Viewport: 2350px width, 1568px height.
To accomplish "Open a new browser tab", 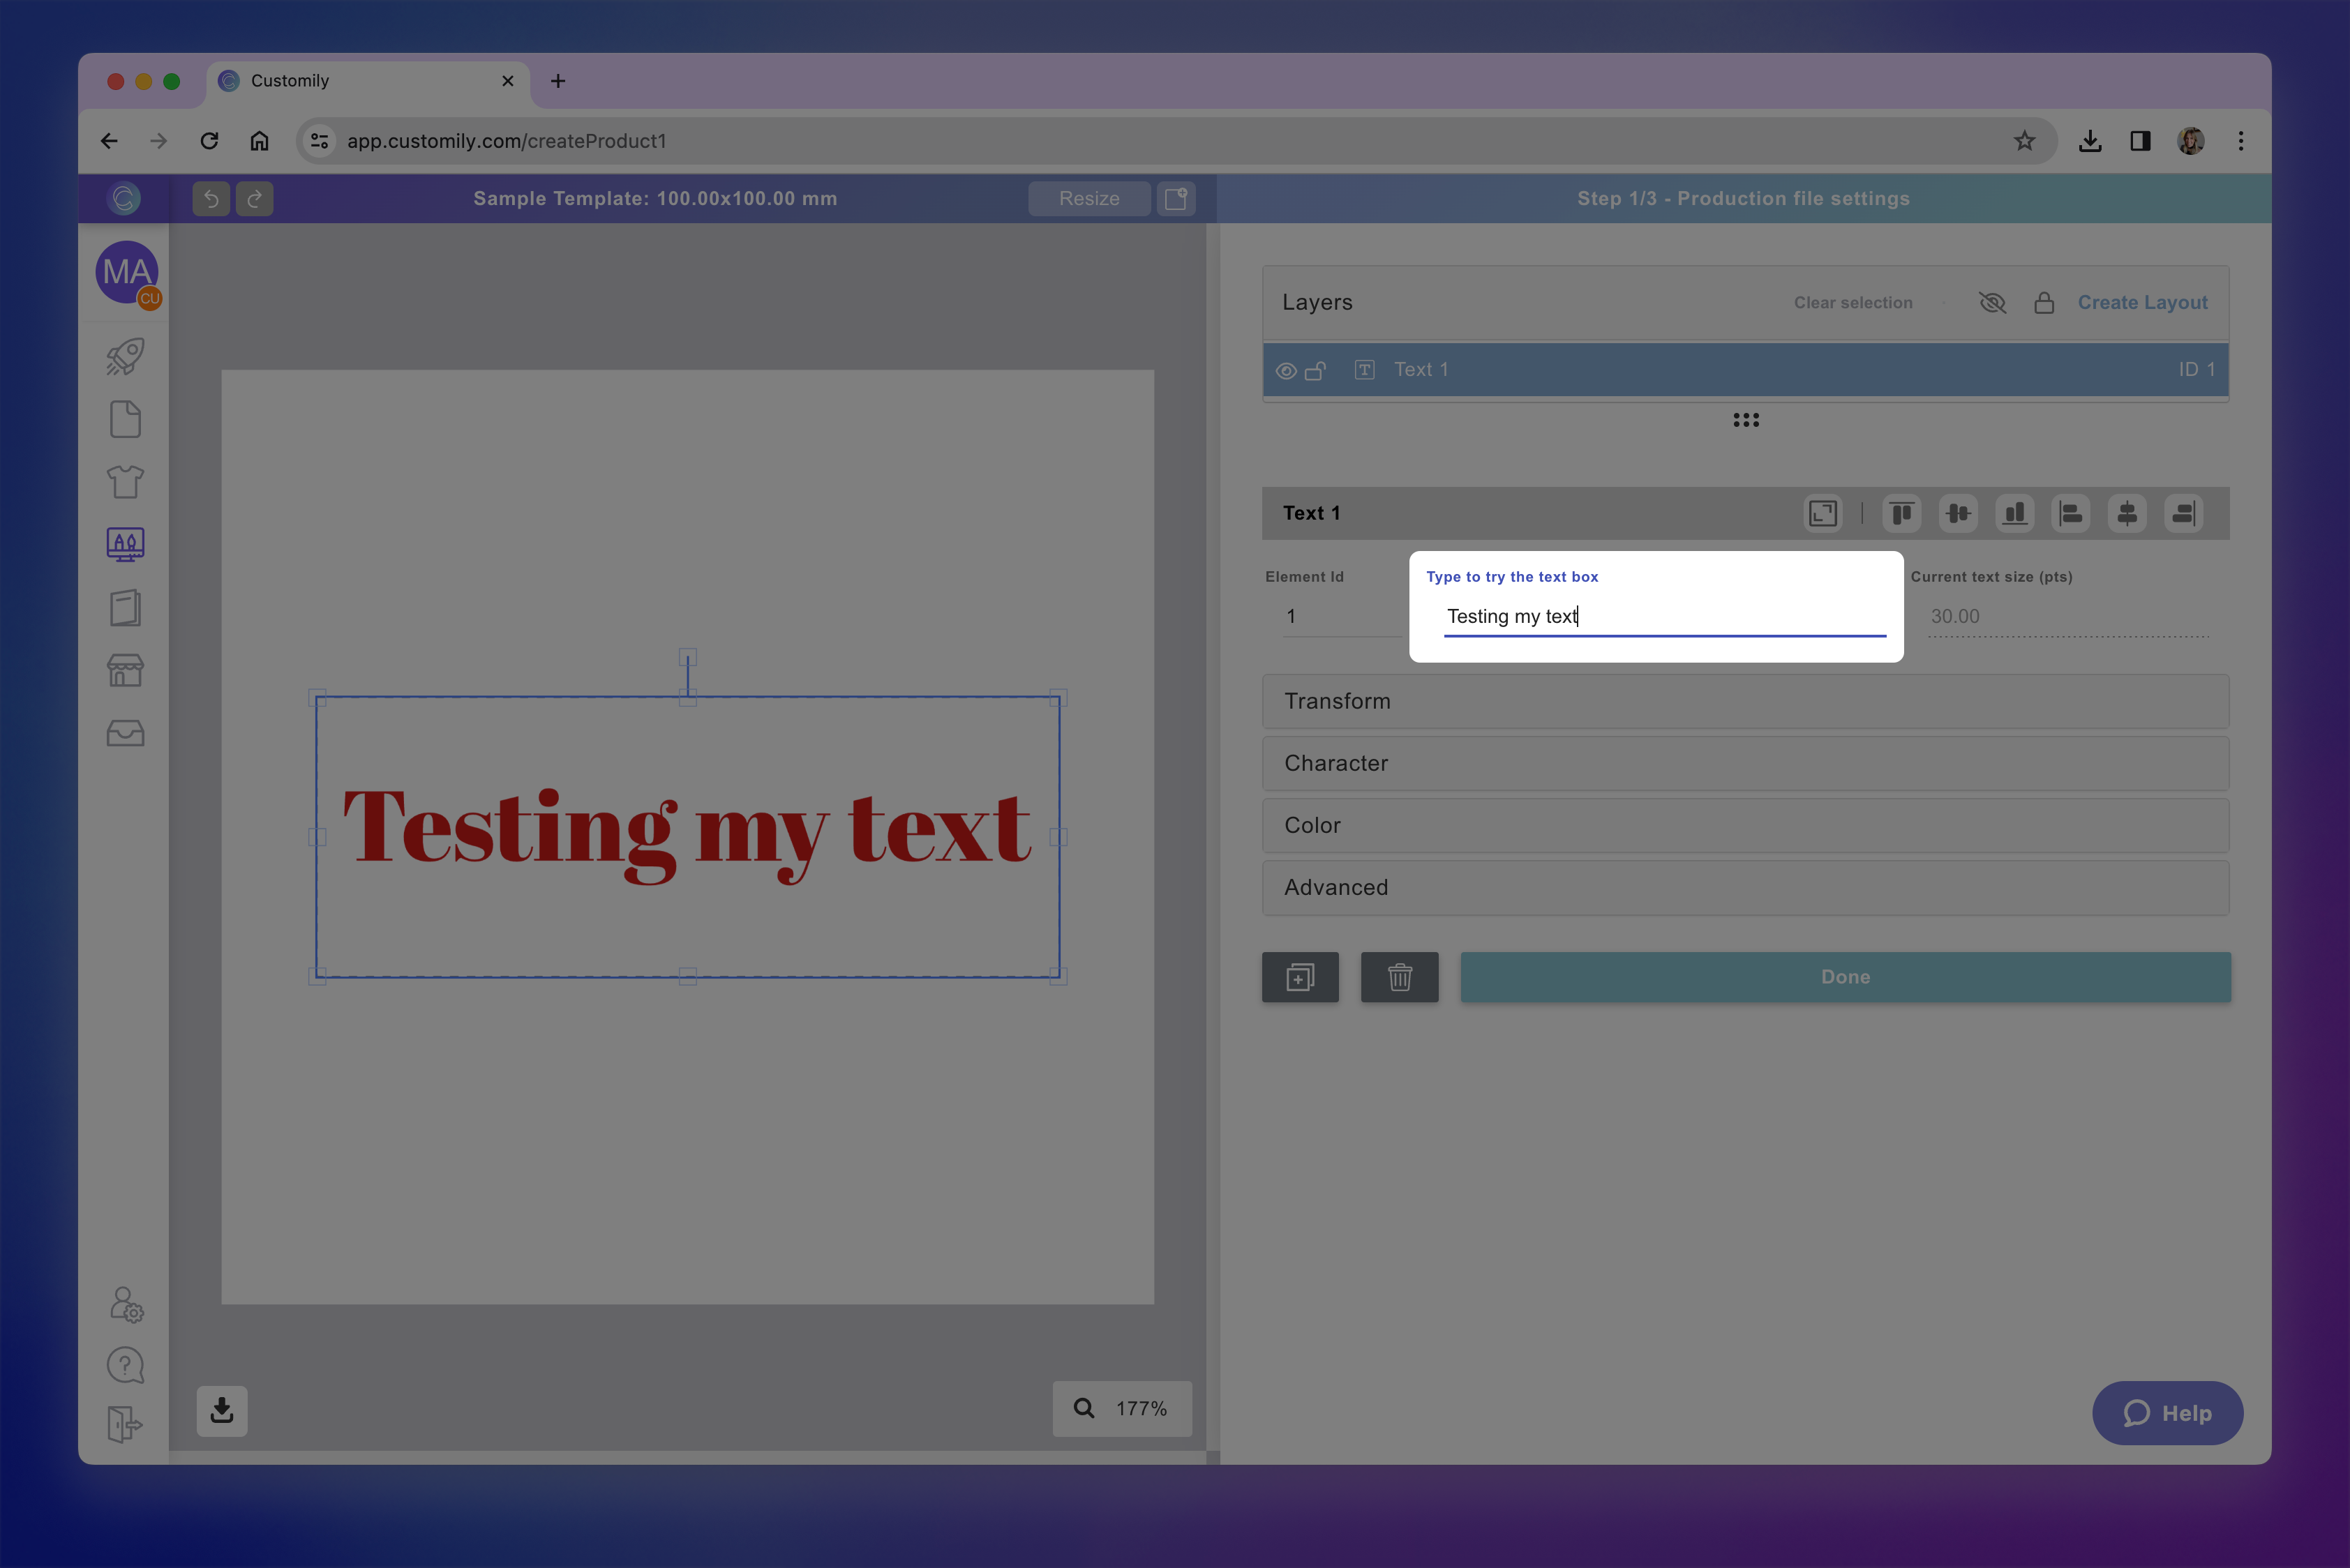I will [558, 81].
